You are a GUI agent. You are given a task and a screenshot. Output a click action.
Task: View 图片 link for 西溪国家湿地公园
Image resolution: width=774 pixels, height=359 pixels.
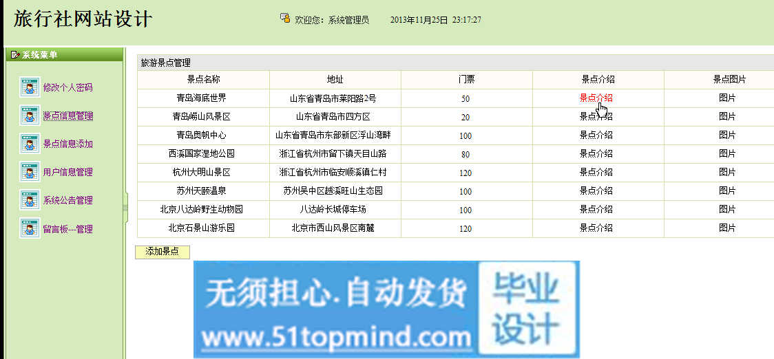coord(727,154)
